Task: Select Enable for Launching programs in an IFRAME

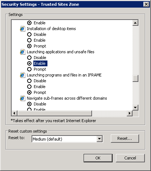Action: click(x=29, y=87)
